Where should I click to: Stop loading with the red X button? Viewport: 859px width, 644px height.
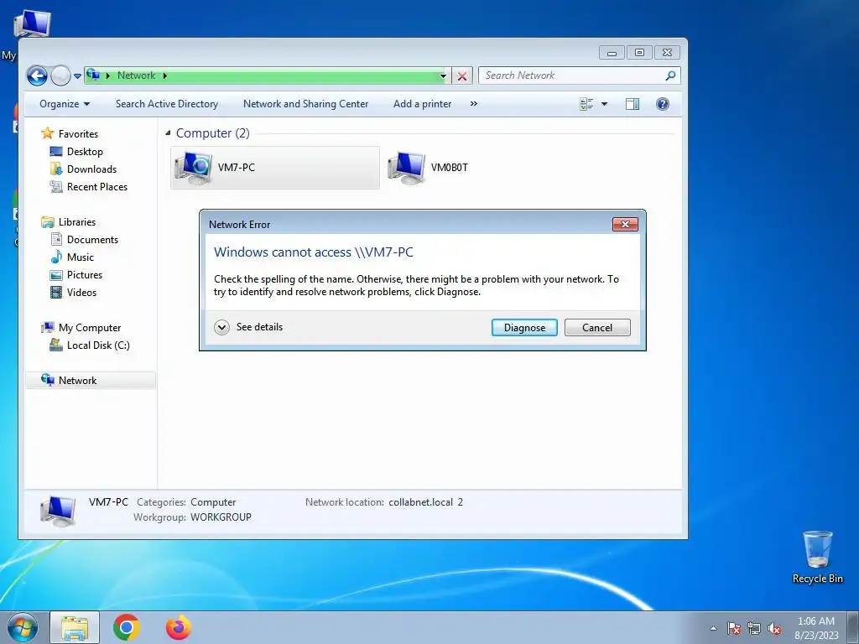462,76
